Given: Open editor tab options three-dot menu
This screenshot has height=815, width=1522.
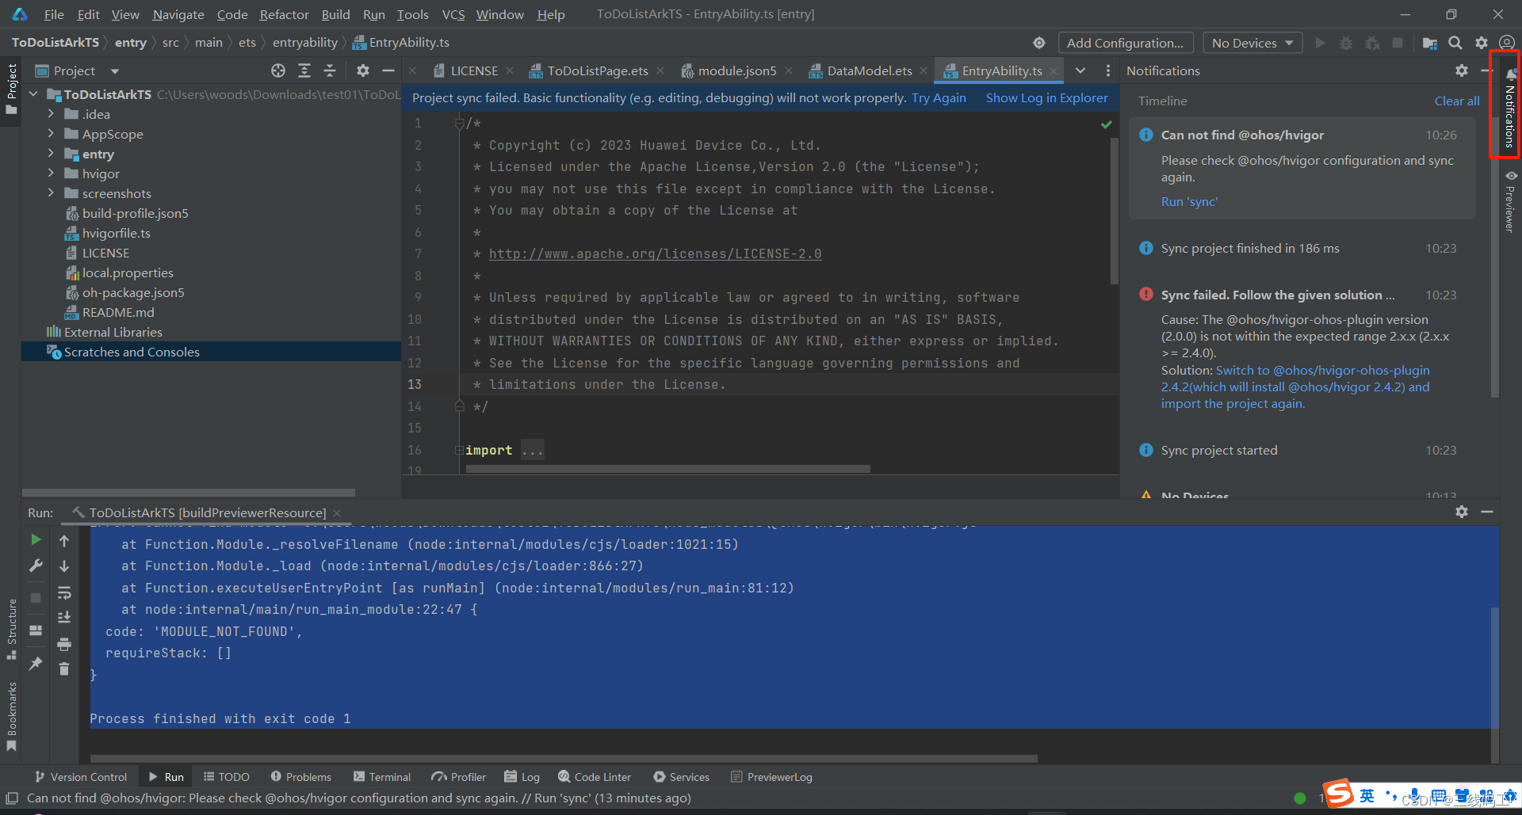Looking at the screenshot, I should [1107, 70].
